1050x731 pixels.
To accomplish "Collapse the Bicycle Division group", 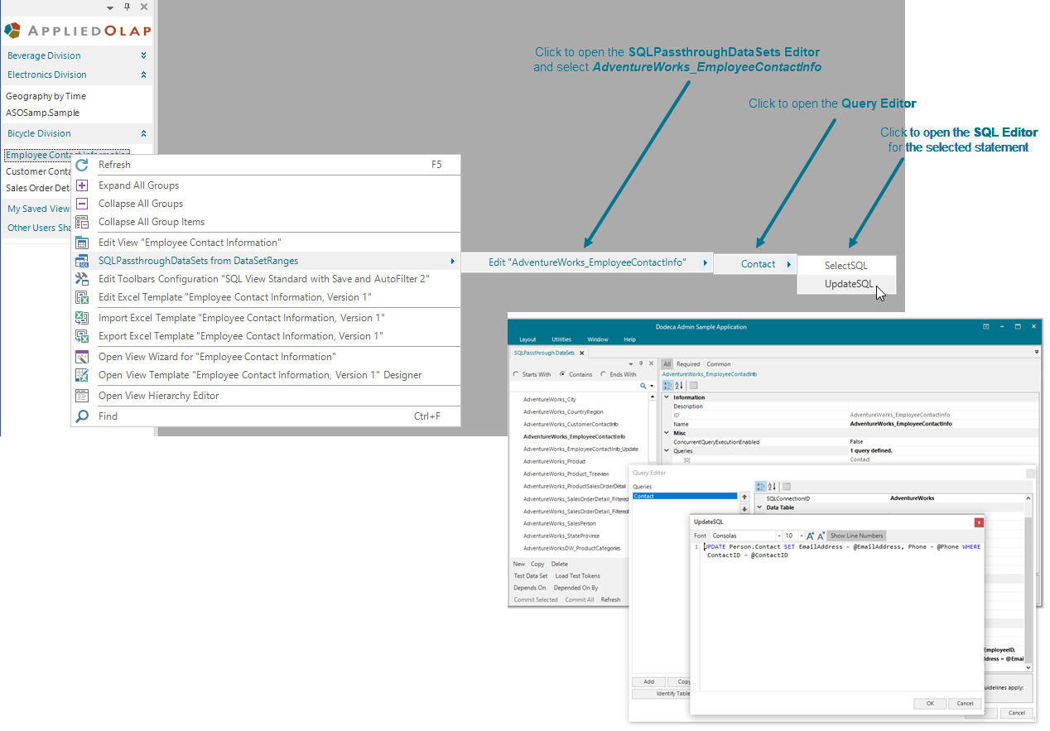I will 143,133.
